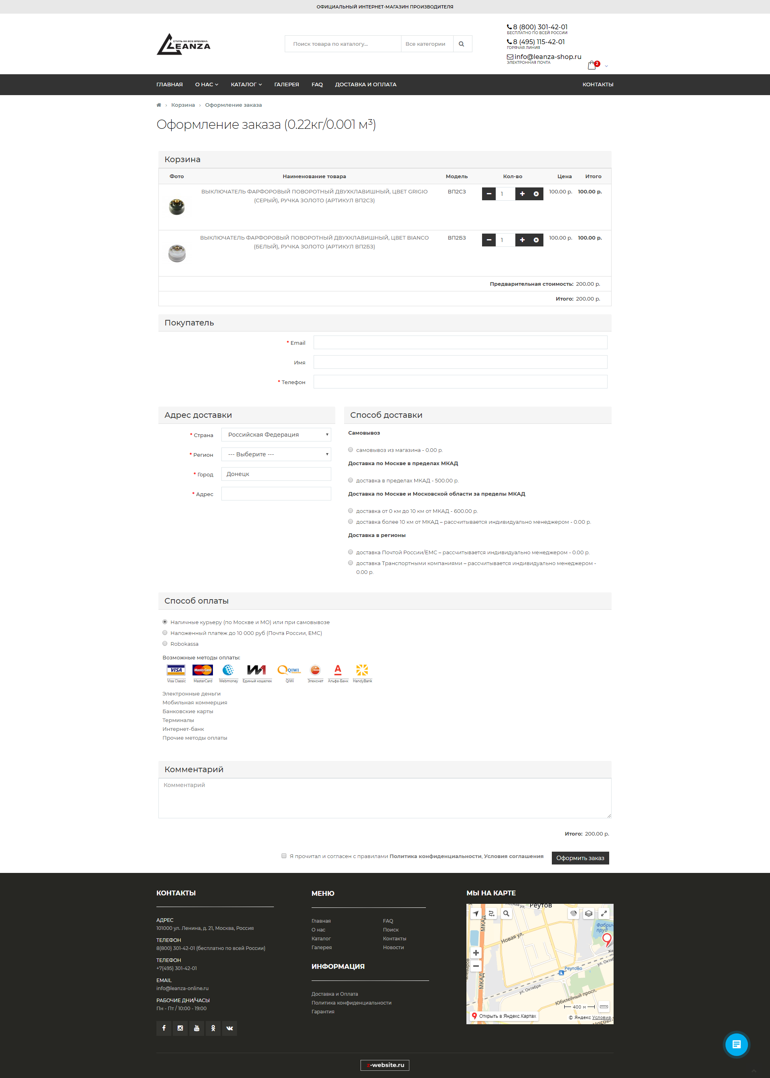Open the Страна country dropdown
The width and height of the screenshot is (770, 1078).
click(276, 434)
